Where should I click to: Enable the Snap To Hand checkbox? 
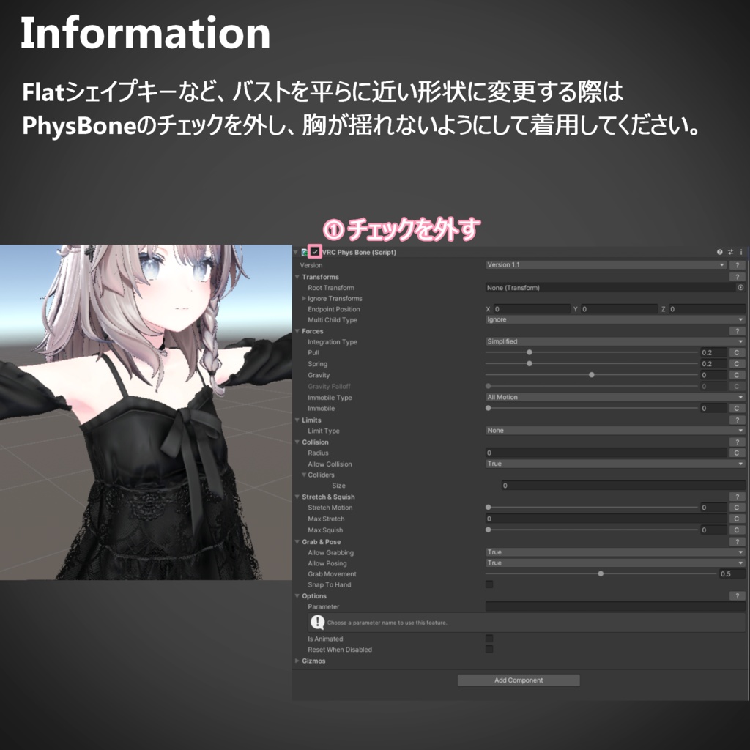pyautogui.click(x=489, y=584)
